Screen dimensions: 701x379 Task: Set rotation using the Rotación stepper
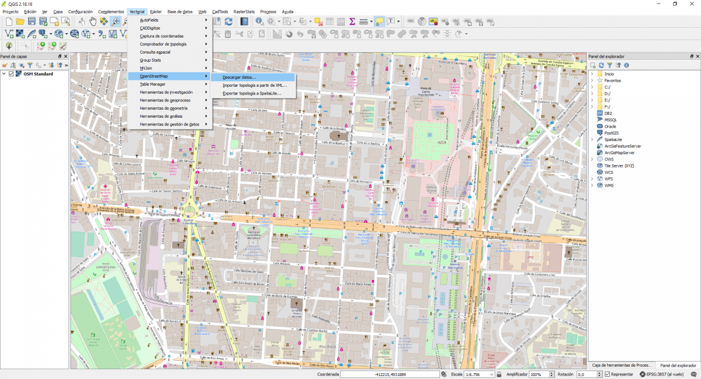(x=599, y=374)
